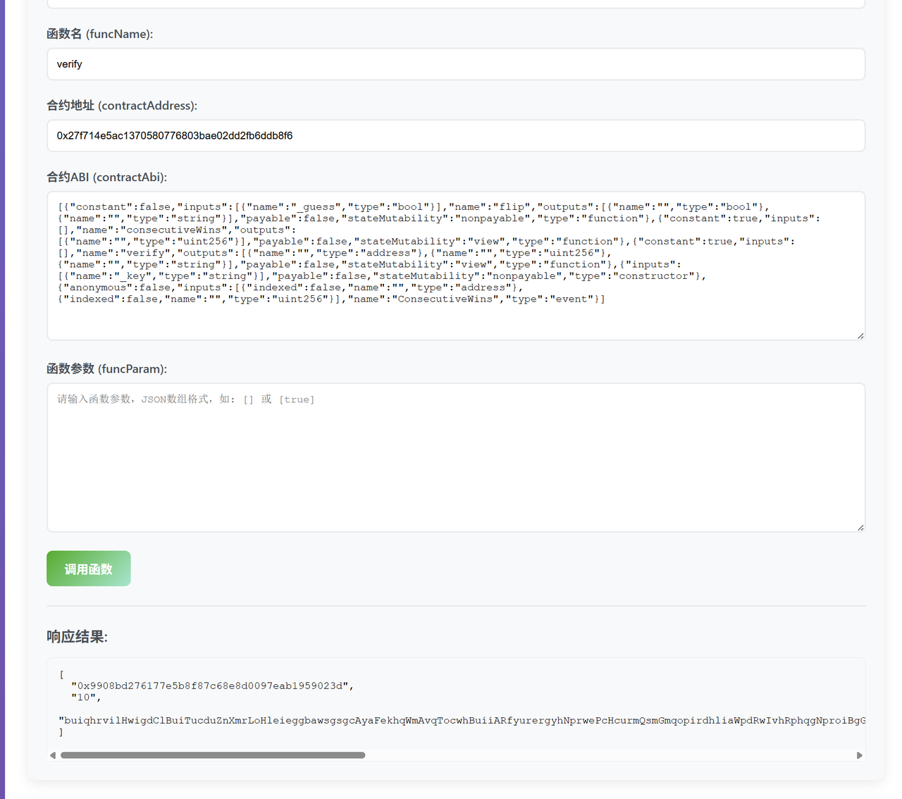Grab the 函数参数 textarea resize handle

(860, 528)
